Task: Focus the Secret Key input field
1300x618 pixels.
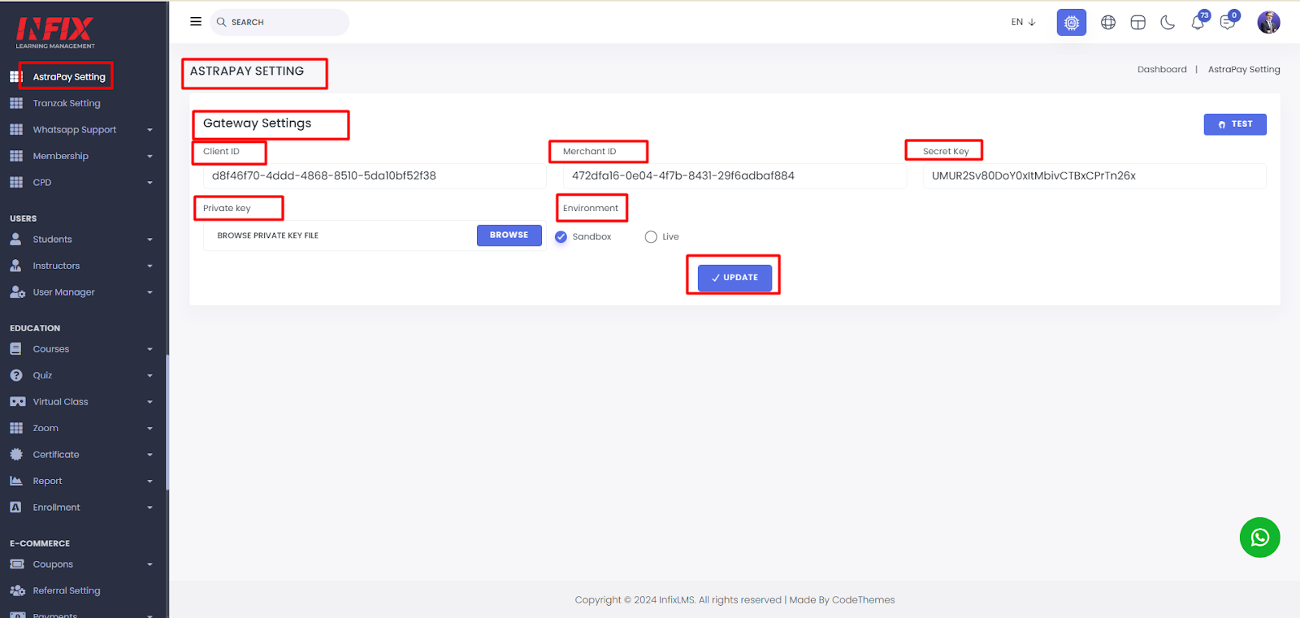Action: click(1094, 176)
